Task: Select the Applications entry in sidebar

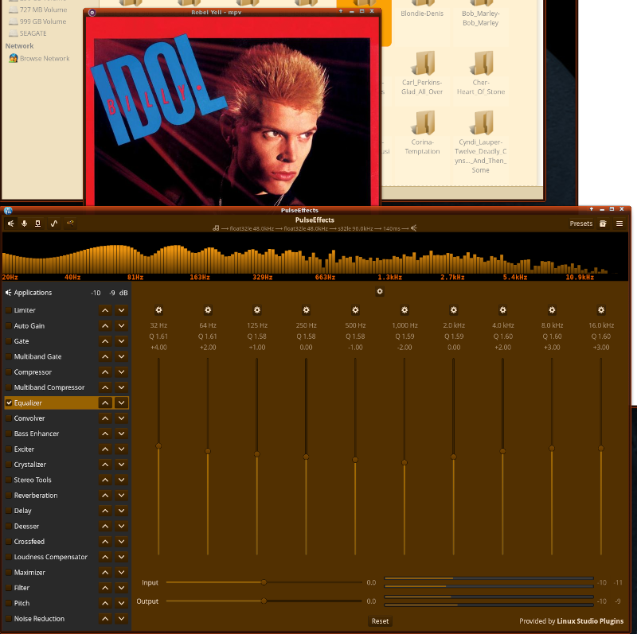Action: tap(32, 293)
